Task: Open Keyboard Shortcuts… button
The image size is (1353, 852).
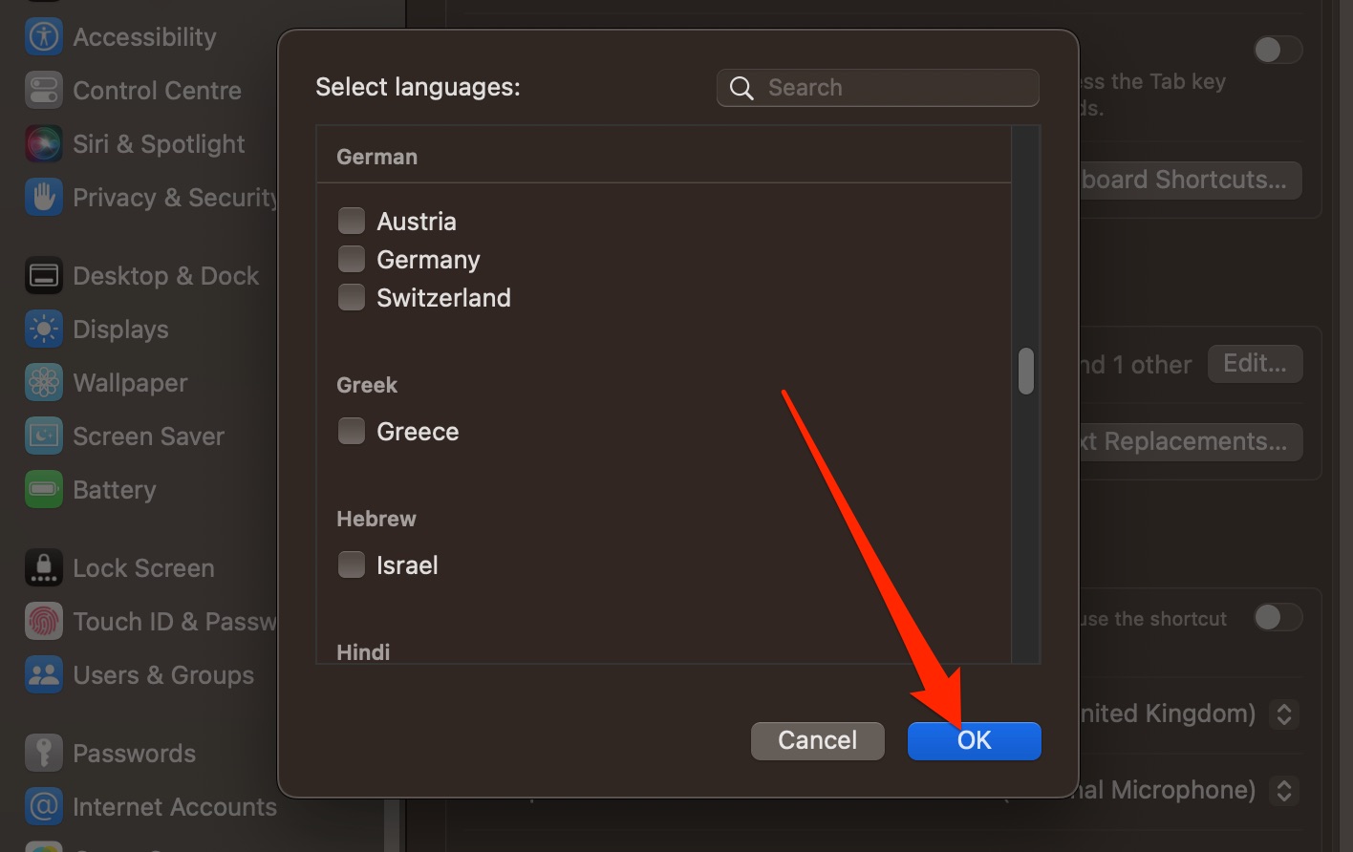Action: [1191, 180]
